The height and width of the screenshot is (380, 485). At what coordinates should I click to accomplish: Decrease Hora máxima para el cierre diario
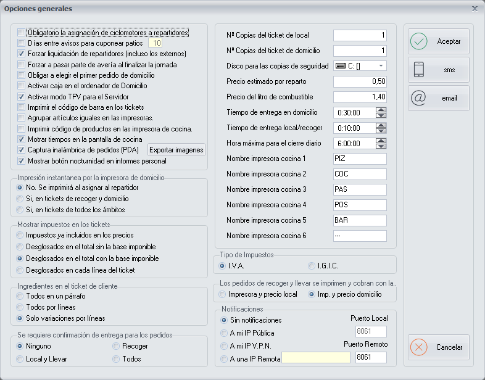[381, 147]
